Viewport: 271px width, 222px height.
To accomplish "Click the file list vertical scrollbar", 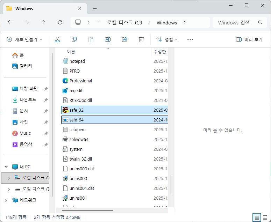I will coord(171,185).
